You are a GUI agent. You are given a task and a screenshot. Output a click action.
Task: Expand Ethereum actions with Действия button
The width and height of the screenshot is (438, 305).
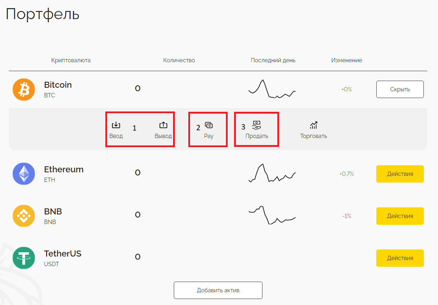(x=400, y=174)
